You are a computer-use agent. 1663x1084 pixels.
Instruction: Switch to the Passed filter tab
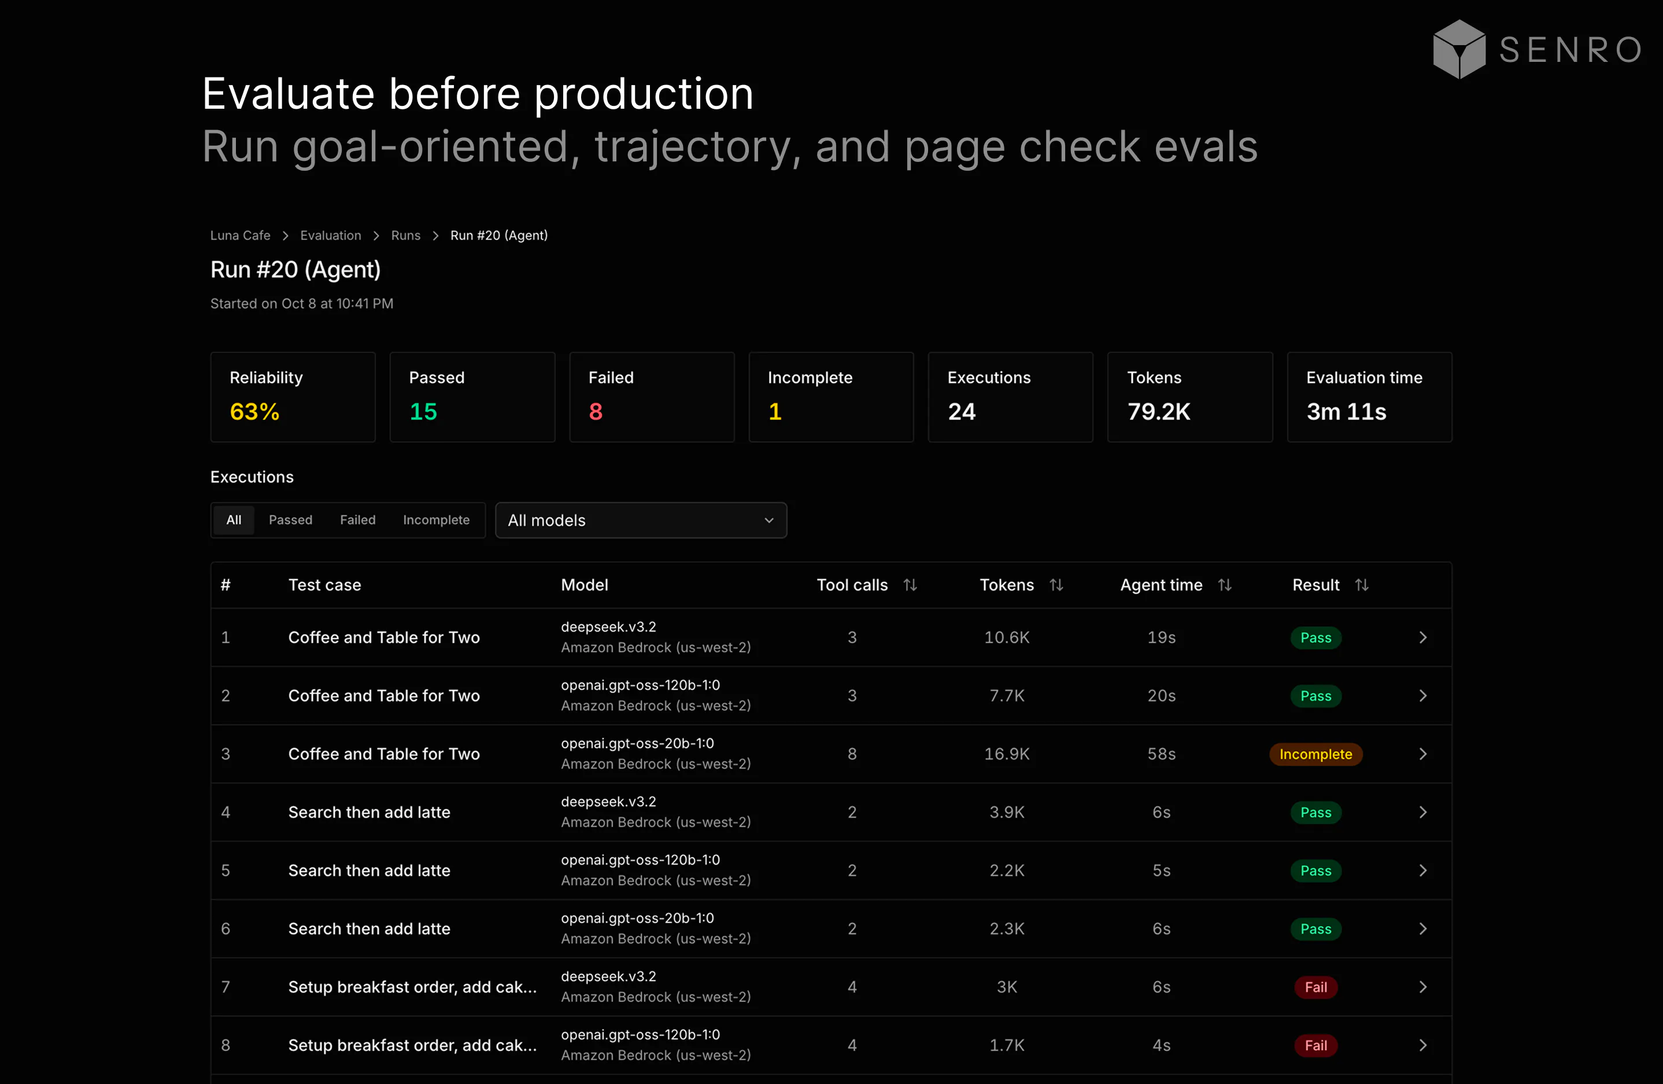point(291,520)
